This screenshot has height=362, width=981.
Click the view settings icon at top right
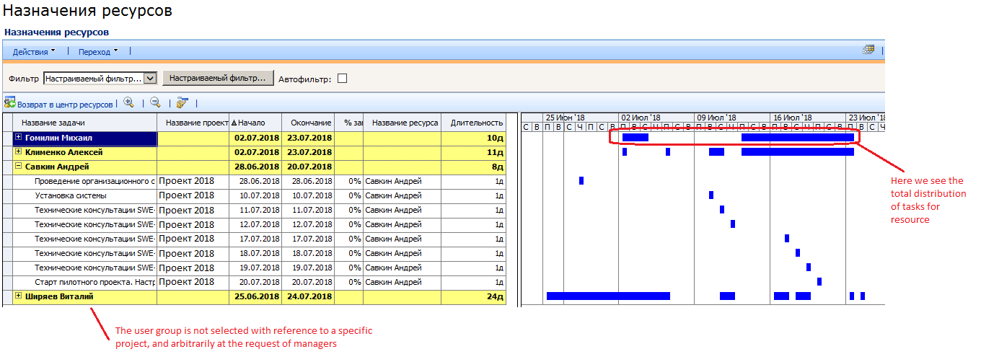[x=868, y=50]
